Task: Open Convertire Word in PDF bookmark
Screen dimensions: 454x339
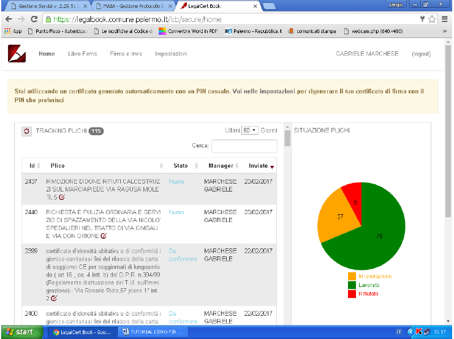Action: click(x=188, y=31)
